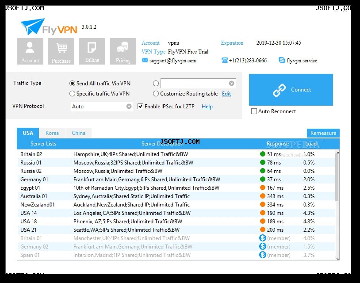The image size is (360, 283).
Task: Select the Egypt 01 server name
Action: click(x=30, y=188)
